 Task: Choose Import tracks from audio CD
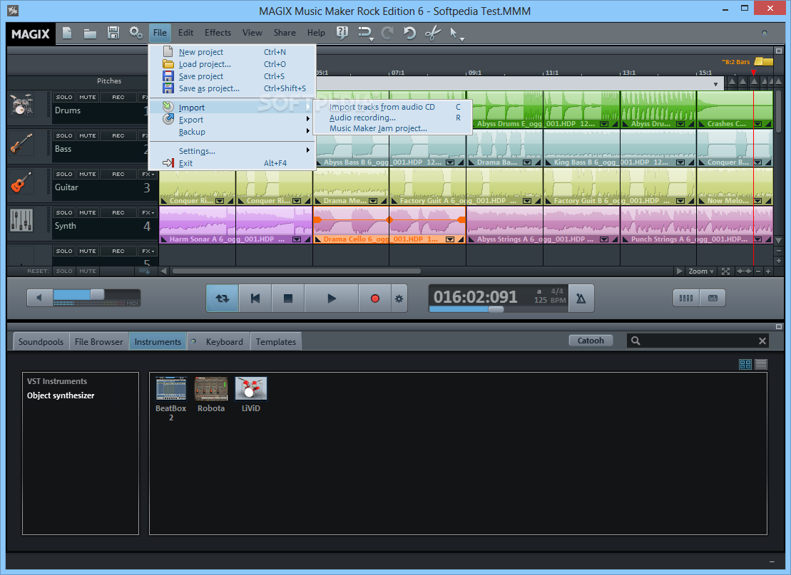click(x=392, y=107)
